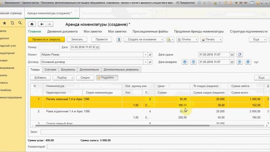This screenshot has height=152, width=270.
Task: Click Скидки button
Action: coord(85,78)
